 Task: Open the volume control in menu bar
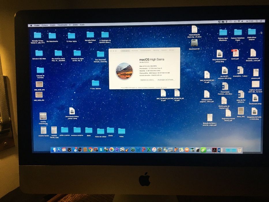(242, 21)
